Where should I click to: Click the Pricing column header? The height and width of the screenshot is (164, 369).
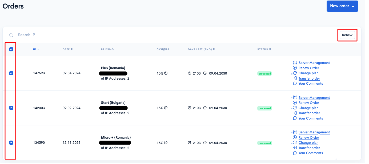pyautogui.click(x=107, y=49)
